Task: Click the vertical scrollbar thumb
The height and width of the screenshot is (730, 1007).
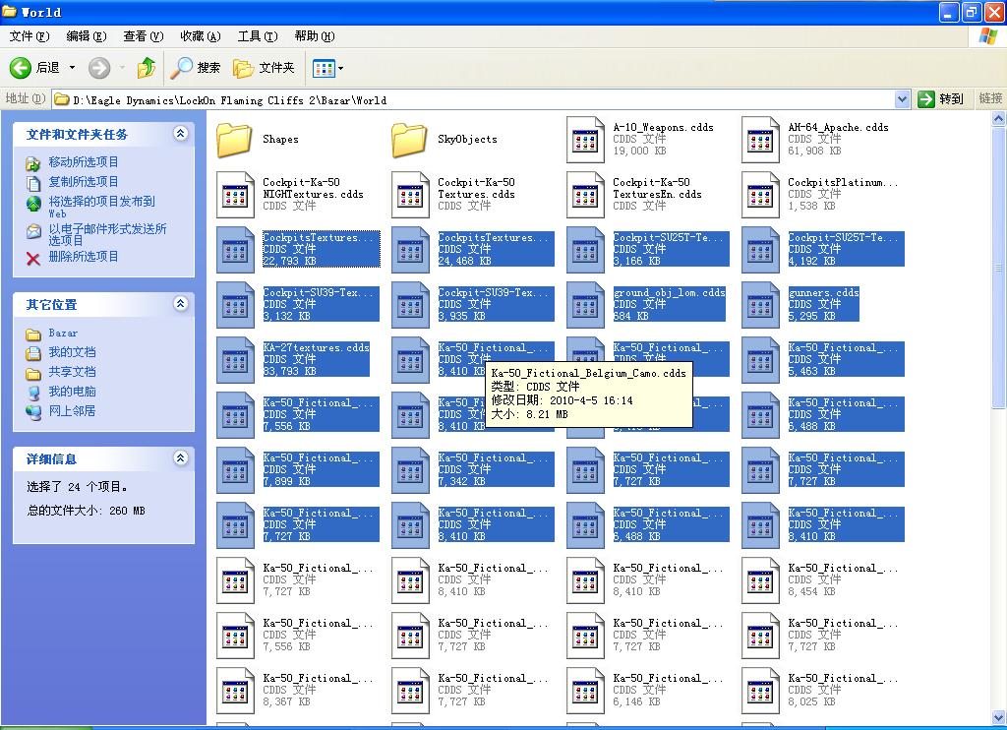Action: (999, 267)
